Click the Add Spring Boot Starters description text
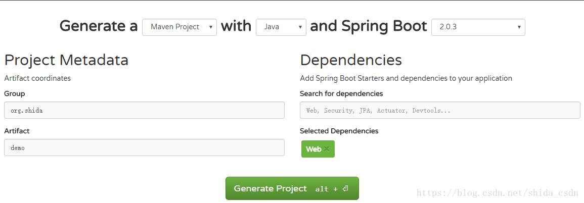 tap(406, 78)
